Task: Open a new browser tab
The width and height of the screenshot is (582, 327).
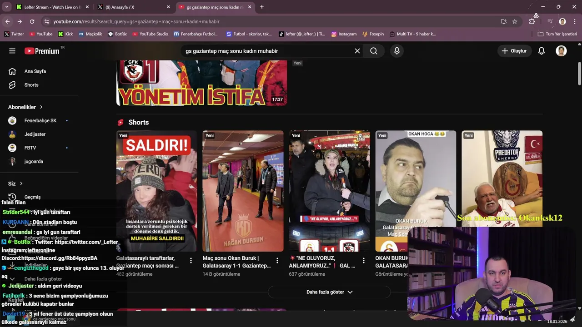Action: click(262, 7)
